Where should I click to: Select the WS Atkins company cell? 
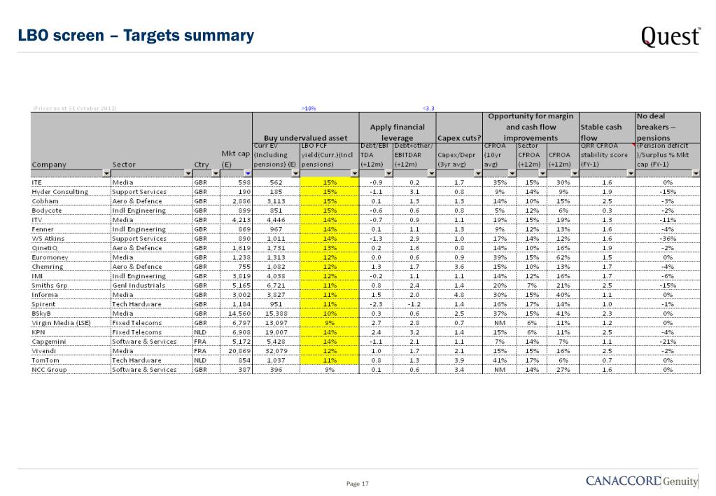coord(71,239)
